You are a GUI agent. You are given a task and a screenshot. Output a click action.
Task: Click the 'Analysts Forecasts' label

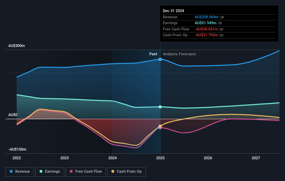[179, 54]
